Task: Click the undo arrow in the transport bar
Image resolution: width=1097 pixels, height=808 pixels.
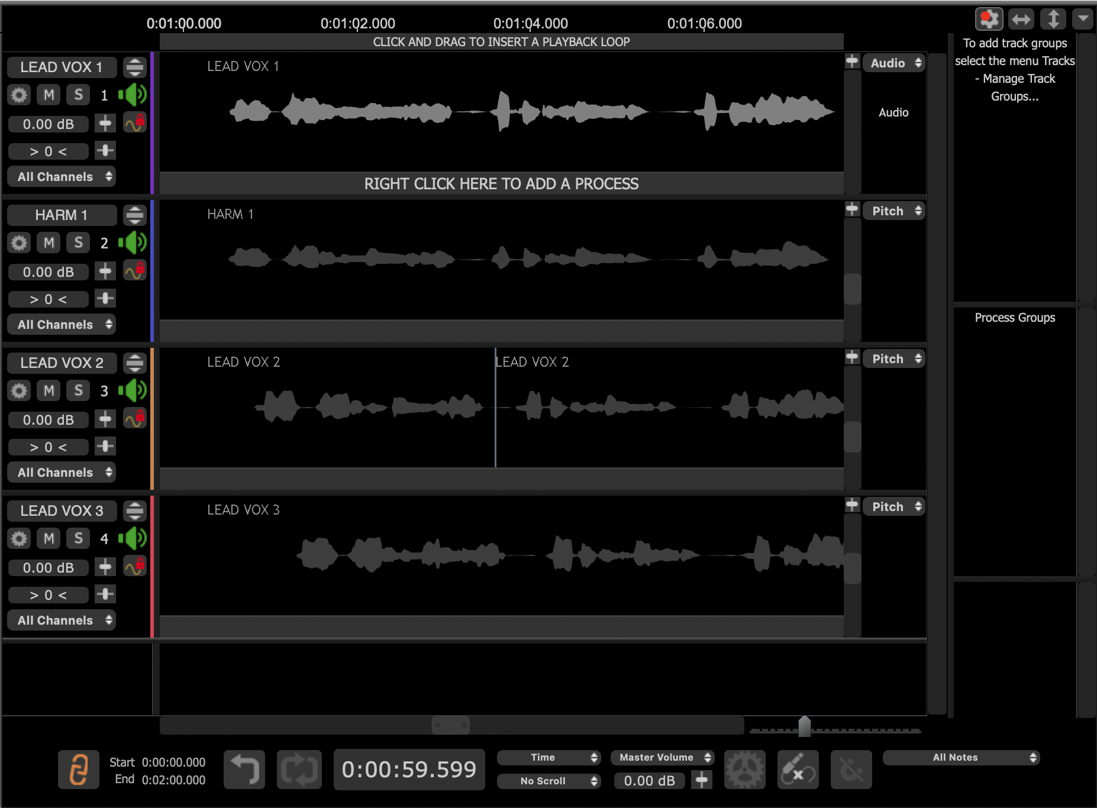Action: pyautogui.click(x=244, y=770)
